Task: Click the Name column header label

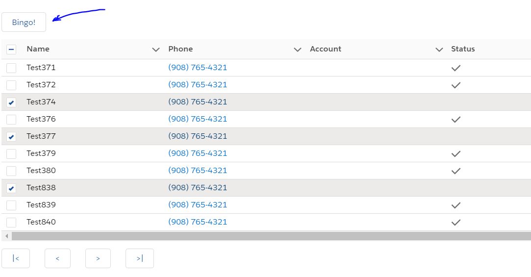Action: 38,49
